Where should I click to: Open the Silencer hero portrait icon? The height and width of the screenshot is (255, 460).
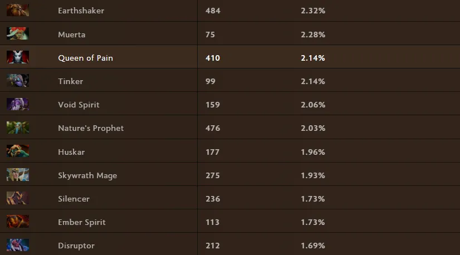pyautogui.click(x=18, y=199)
